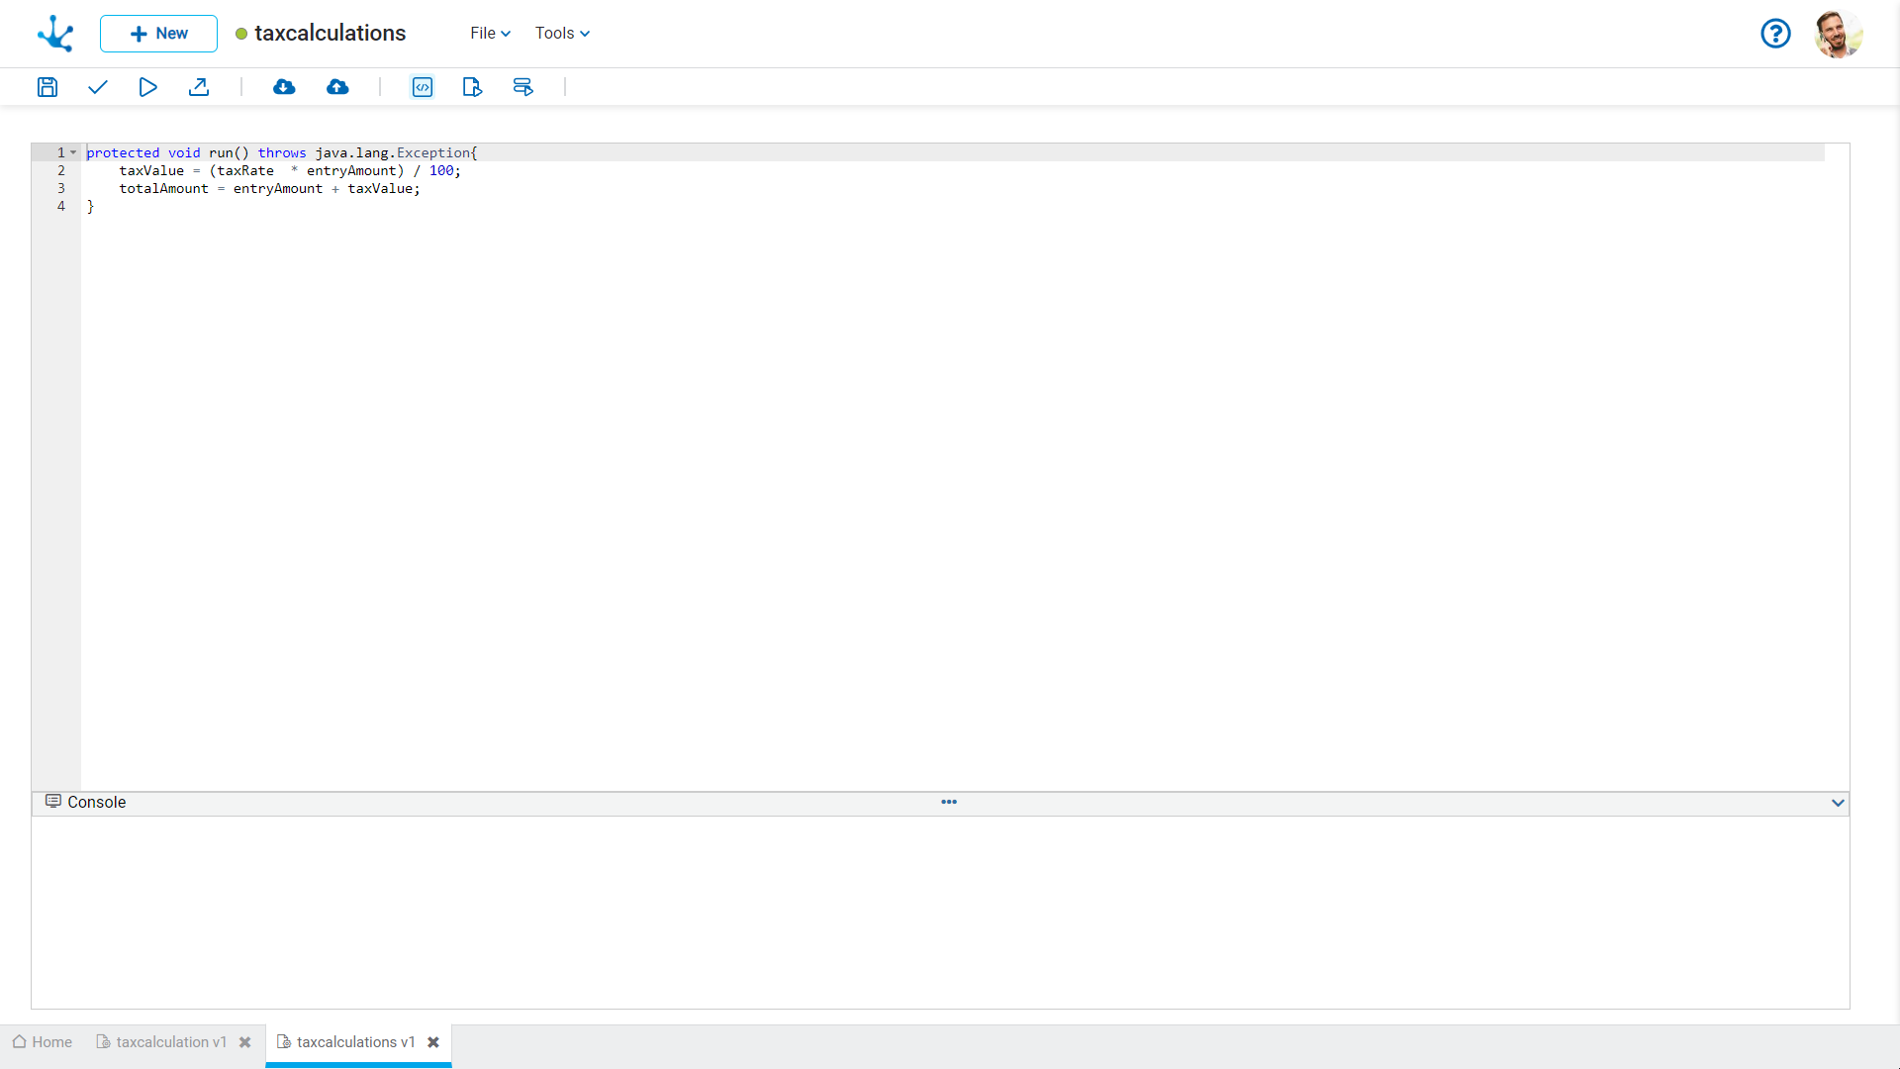Click the cloud upload icon
Viewport: 1900px width, 1069px height.
pos(337,87)
